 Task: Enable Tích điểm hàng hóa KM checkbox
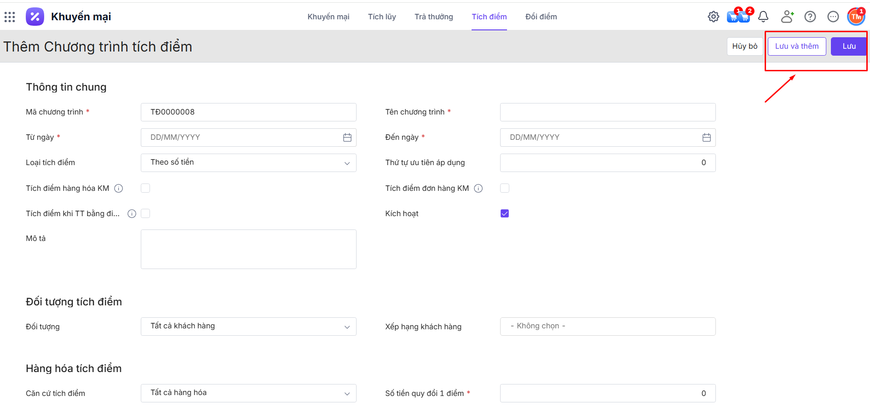(145, 188)
